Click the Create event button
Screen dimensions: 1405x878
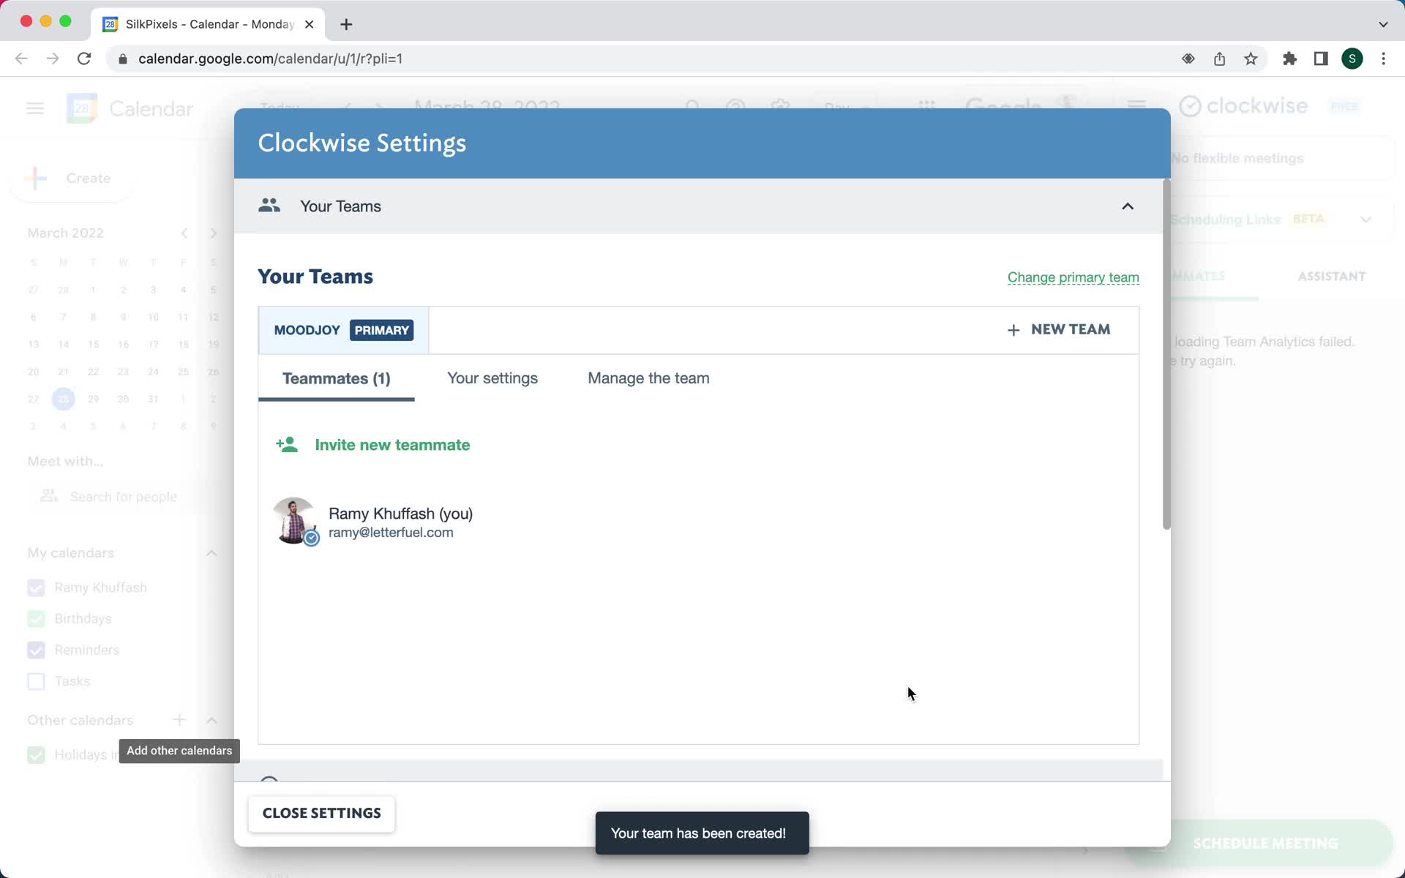coord(71,178)
